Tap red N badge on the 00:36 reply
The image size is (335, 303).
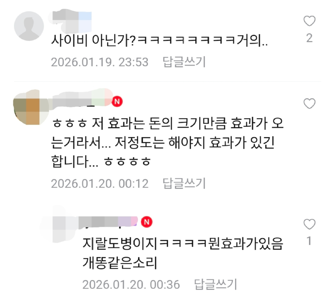(x=147, y=222)
